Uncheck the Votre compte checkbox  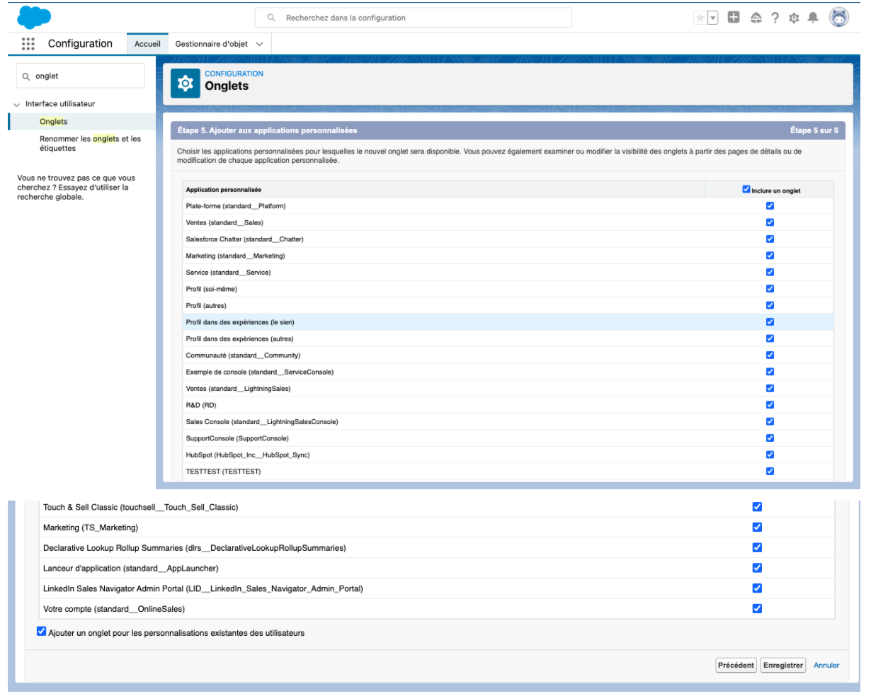[757, 608]
